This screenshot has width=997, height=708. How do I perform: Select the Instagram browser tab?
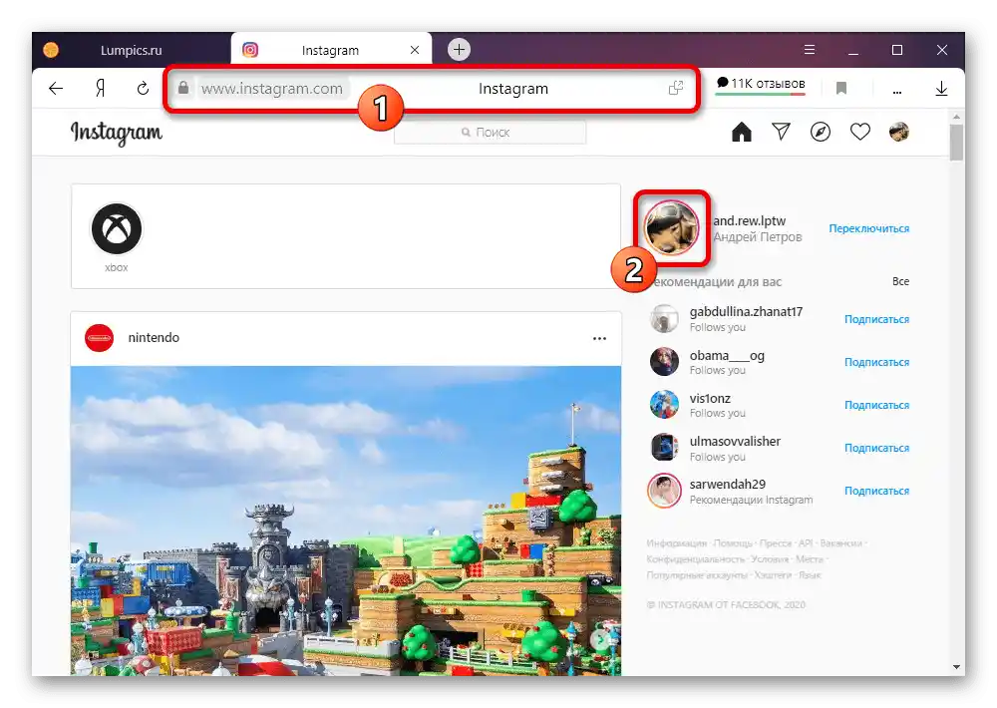(x=331, y=50)
